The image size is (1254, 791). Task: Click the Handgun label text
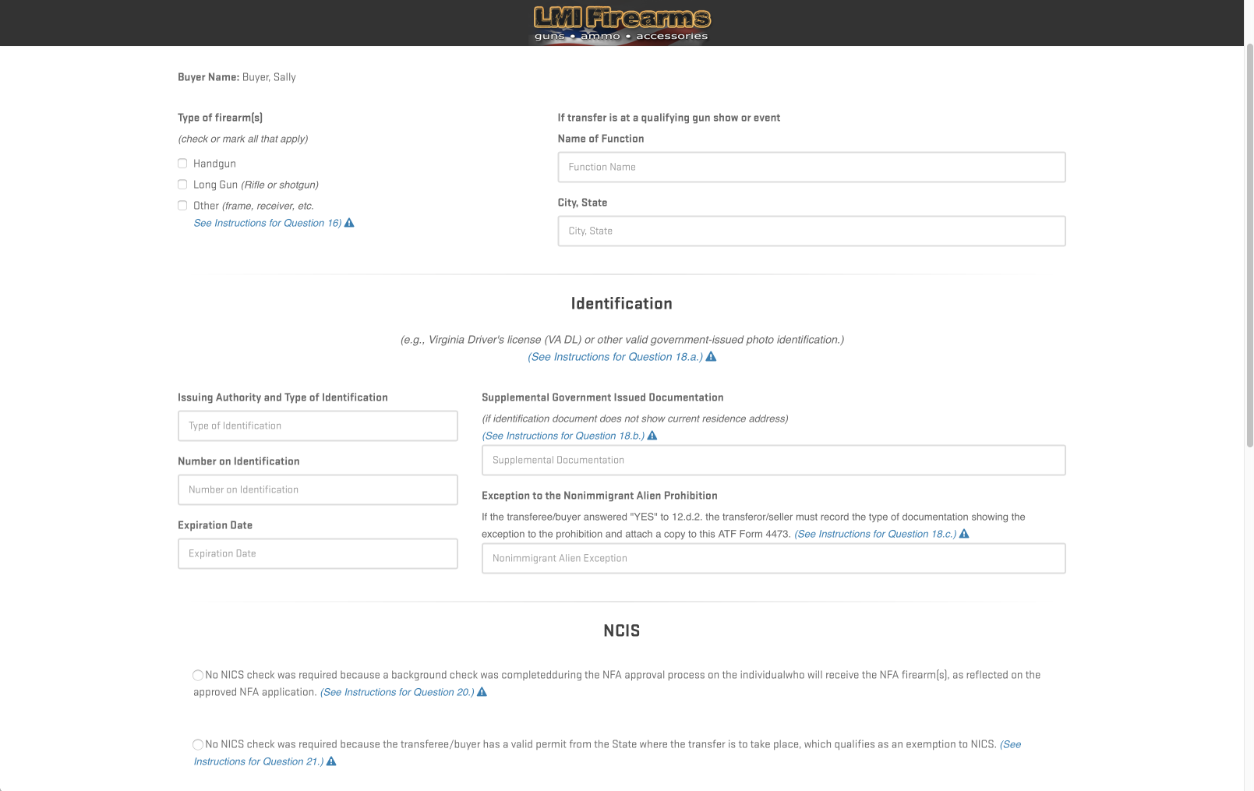tap(214, 164)
